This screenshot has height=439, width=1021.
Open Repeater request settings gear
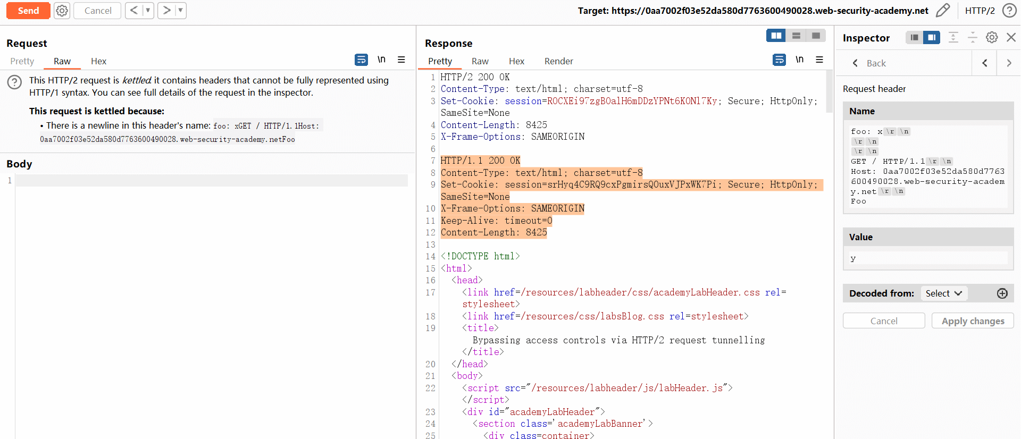click(62, 11)
